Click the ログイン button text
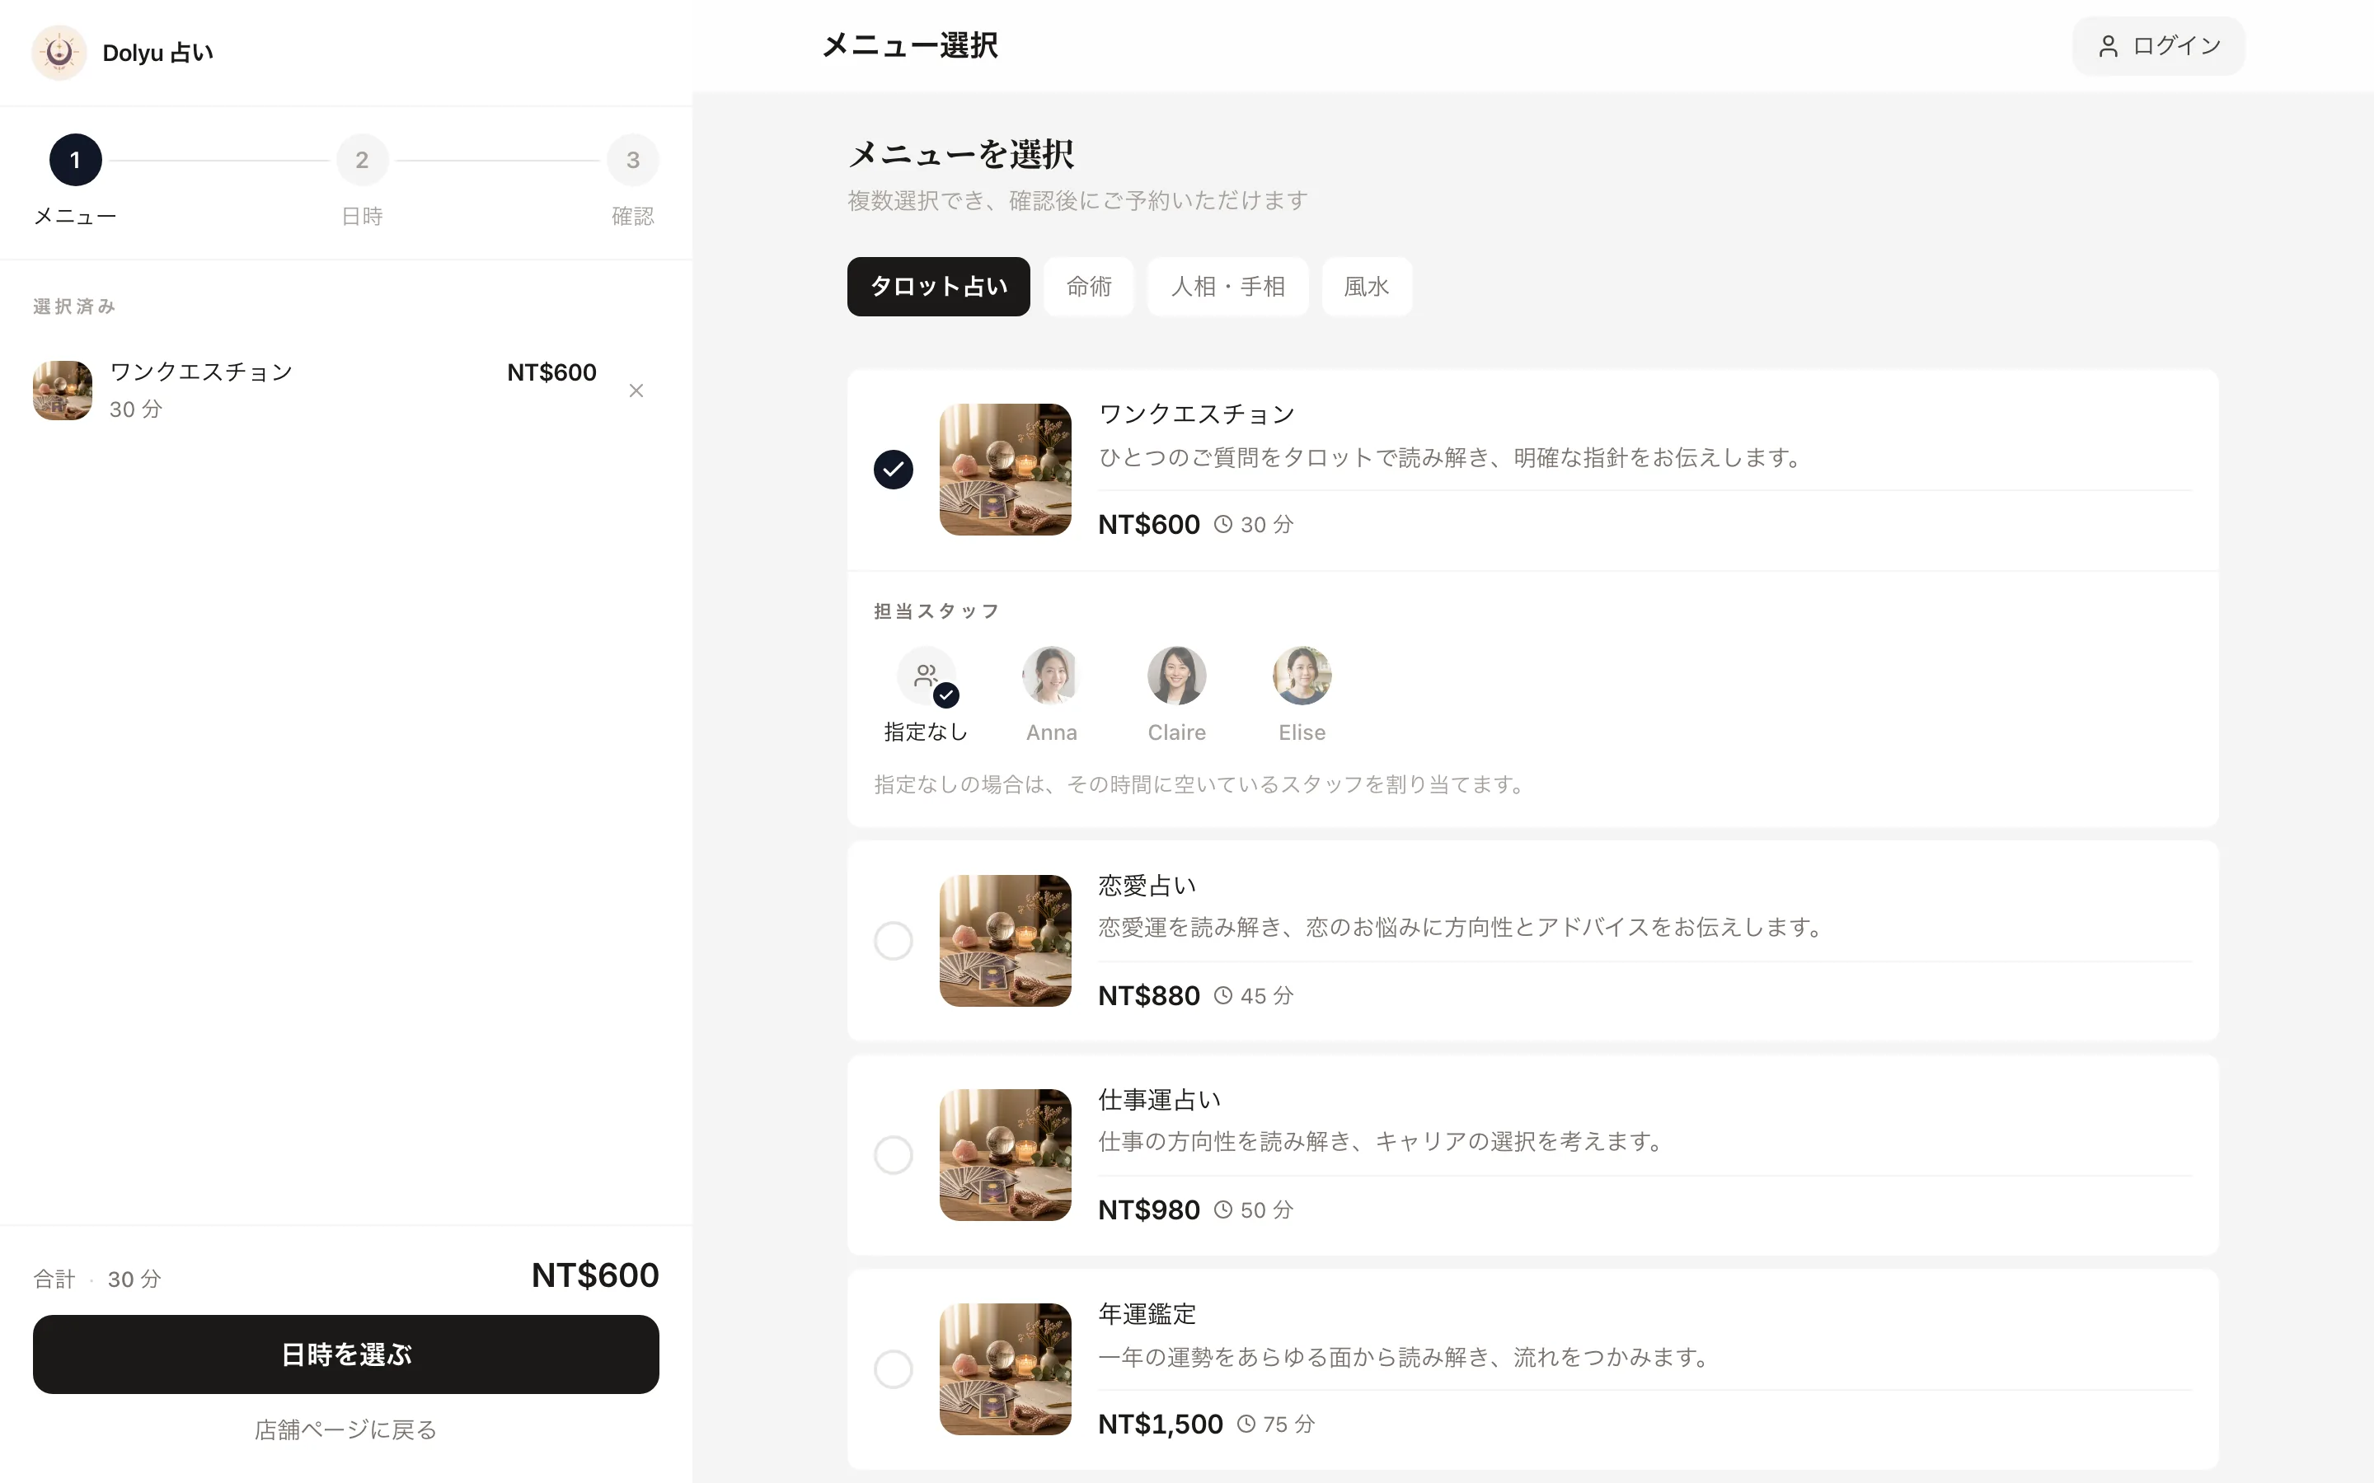 click(x=2177, y=46)
